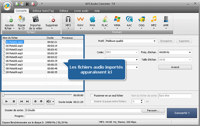Toggle Insérer la pause entre fichiers checkbox

pyautogui.click(x=92, y=101)
